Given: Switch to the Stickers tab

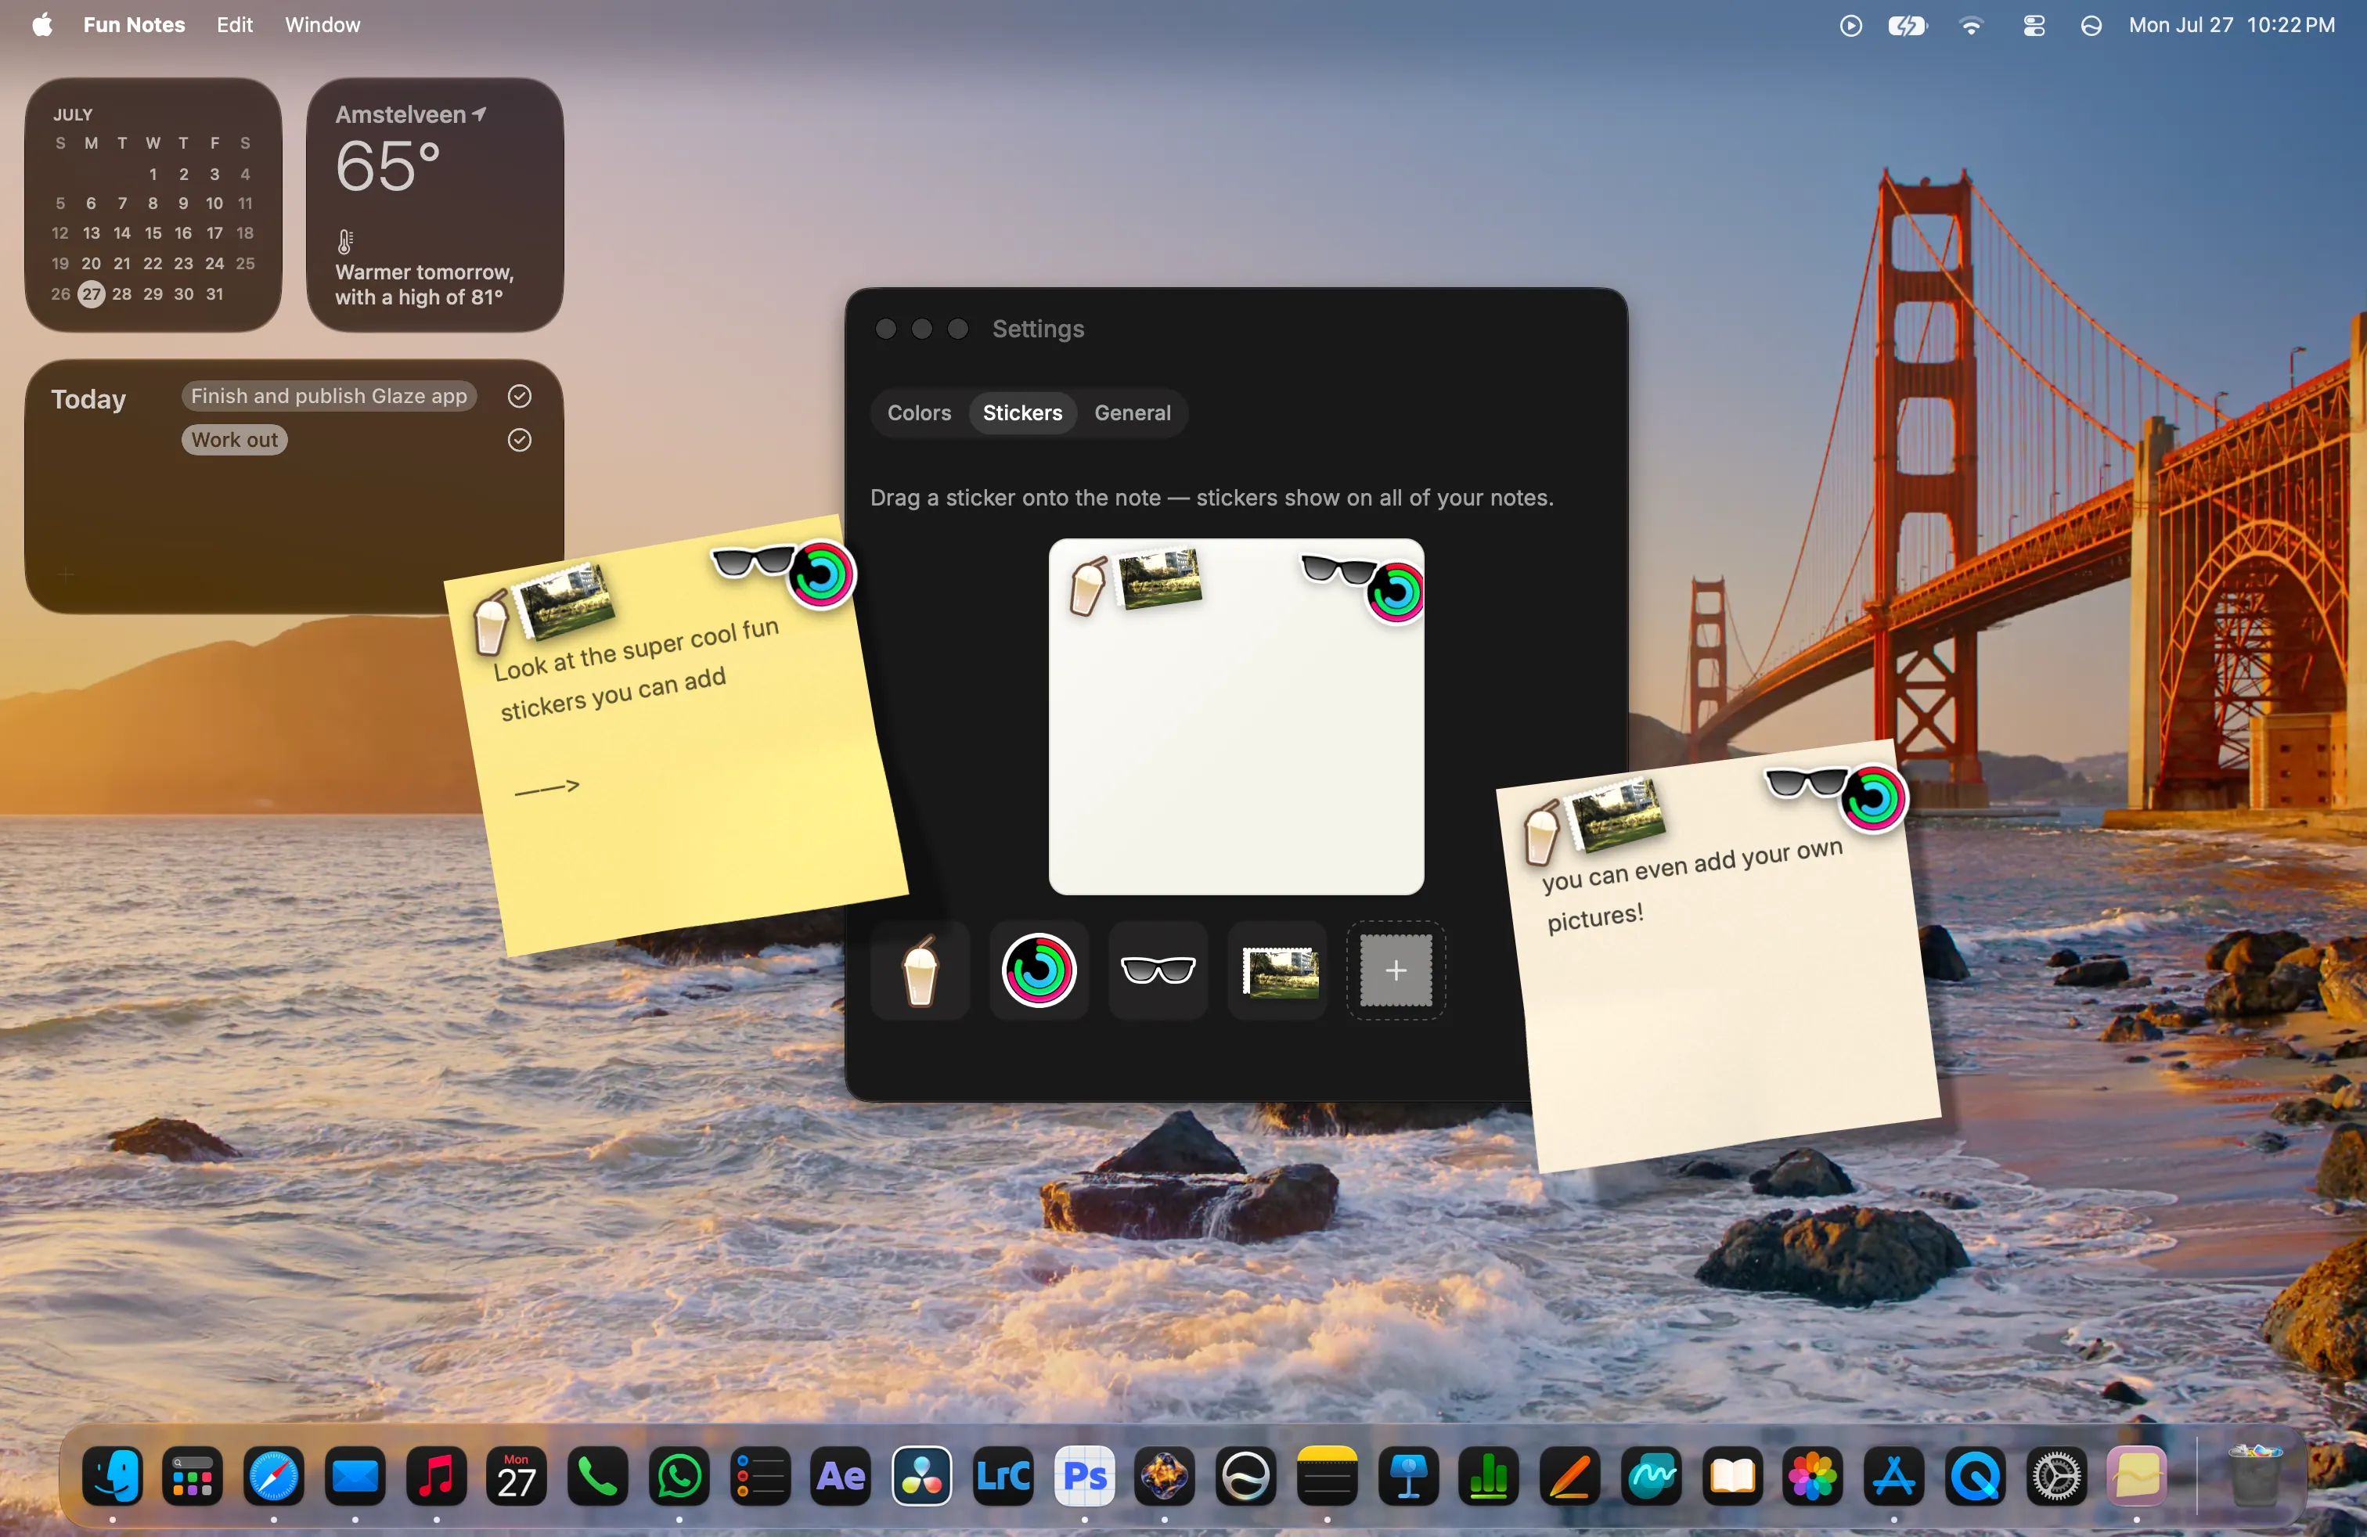Looking at the screenshot, I should (x=1022, y=412).
